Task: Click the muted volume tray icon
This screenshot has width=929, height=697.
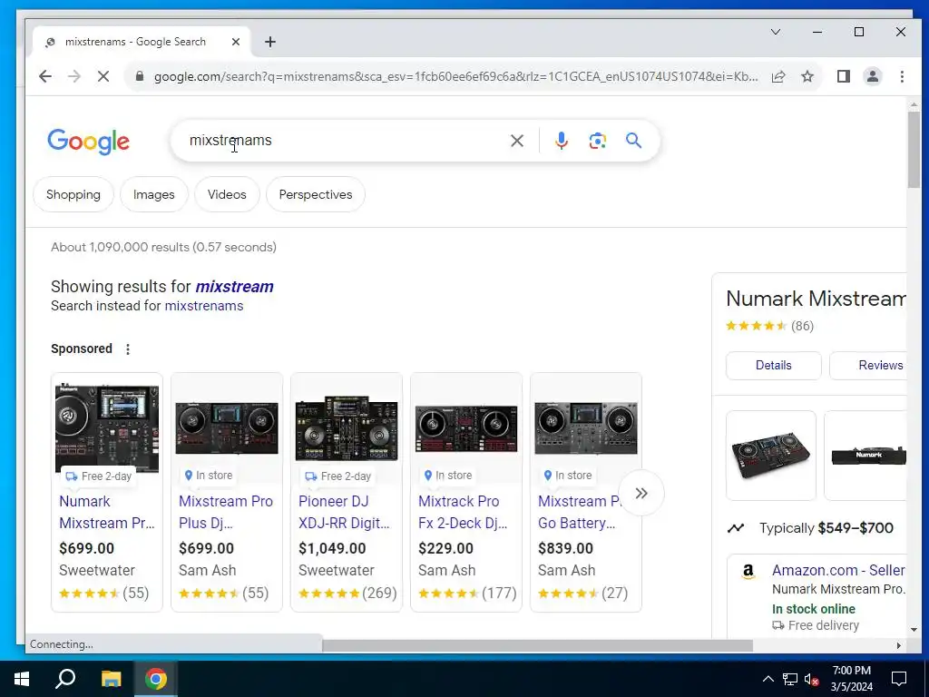Action: tap(812, 679)
